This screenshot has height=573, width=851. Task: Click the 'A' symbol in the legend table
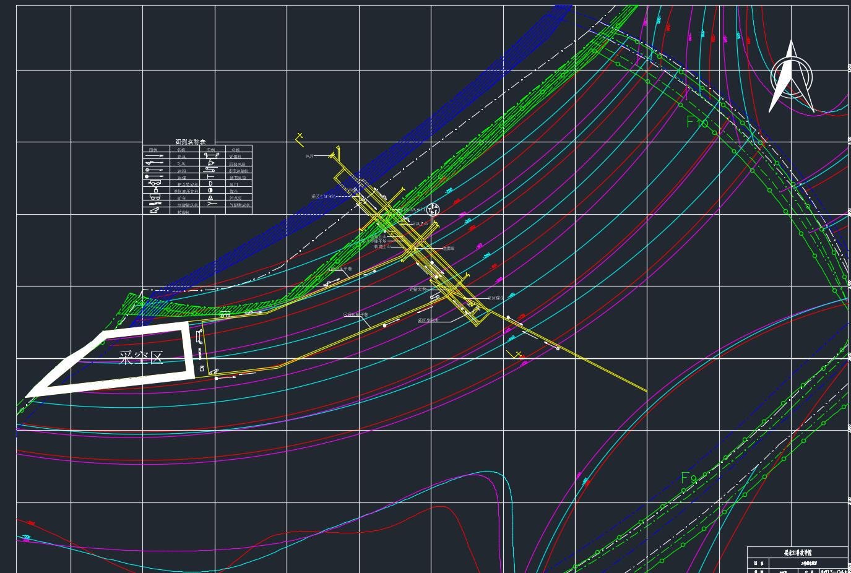click(x=210, y=197)
